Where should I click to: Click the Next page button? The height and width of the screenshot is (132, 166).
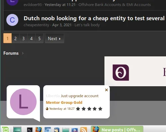click(55, 38)
